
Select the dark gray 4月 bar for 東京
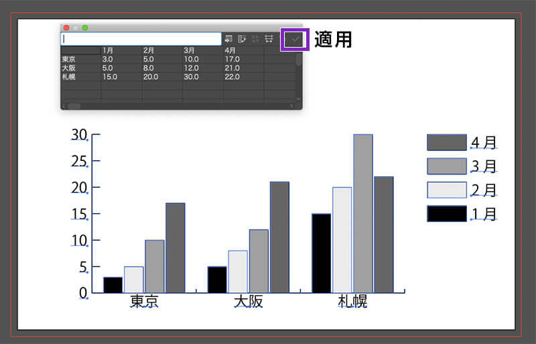coord(176,248)
